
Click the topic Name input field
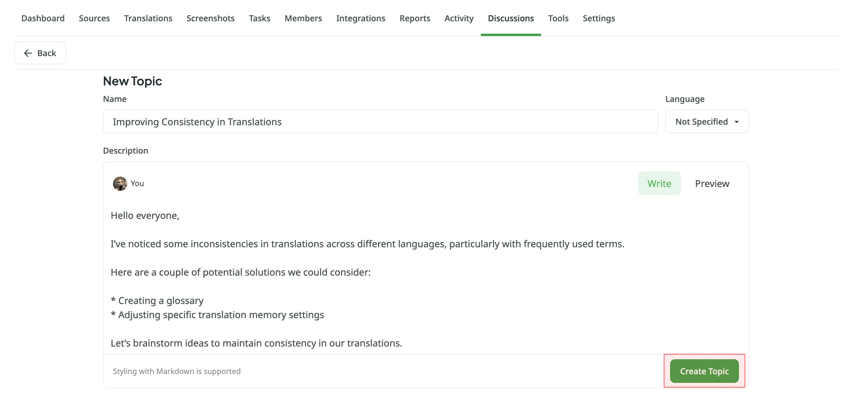coord(380,122)
